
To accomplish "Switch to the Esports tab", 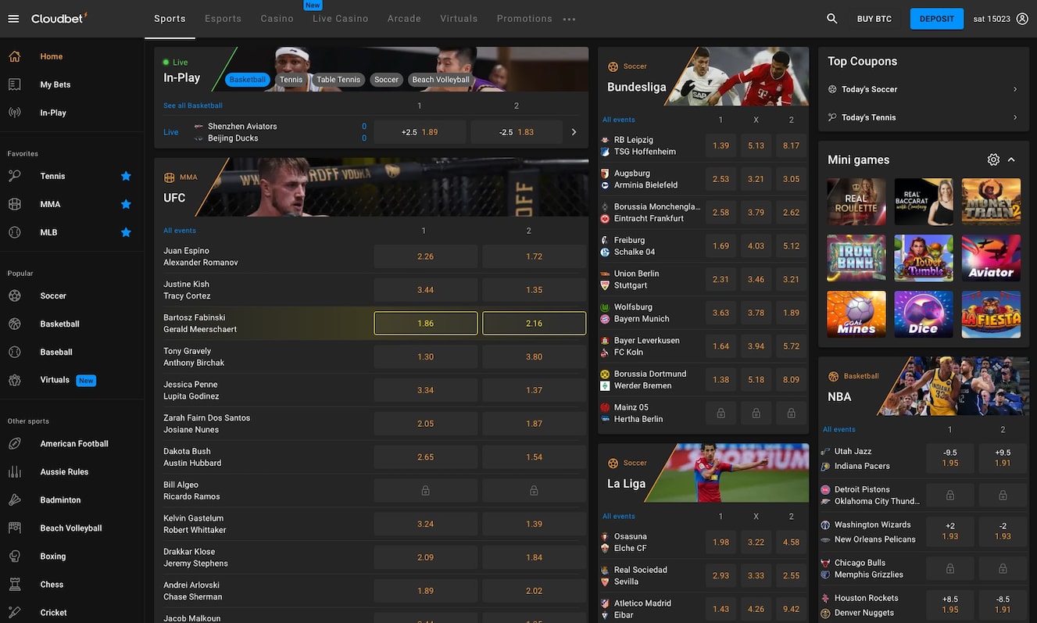I will coord(223,19).
